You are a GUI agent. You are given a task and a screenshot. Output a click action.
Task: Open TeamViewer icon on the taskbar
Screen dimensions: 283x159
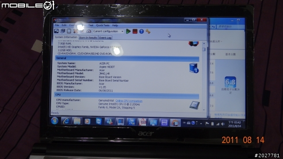(99, 122)
